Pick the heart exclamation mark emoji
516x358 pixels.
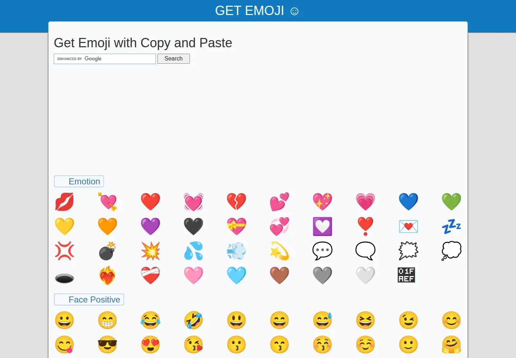pyautogui.click(x=365, y=226)
